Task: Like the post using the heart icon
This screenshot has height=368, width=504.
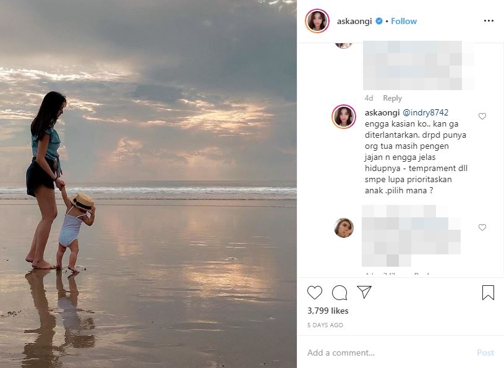Action: click(x=316, y=292)
